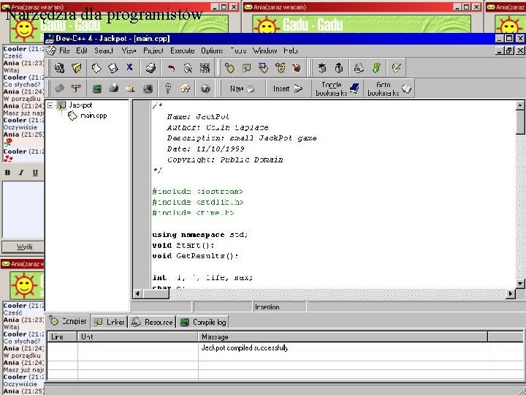Screen dimensions: 526x395
Task: Collapse the Jackpot project tree node
Action: 50,105
